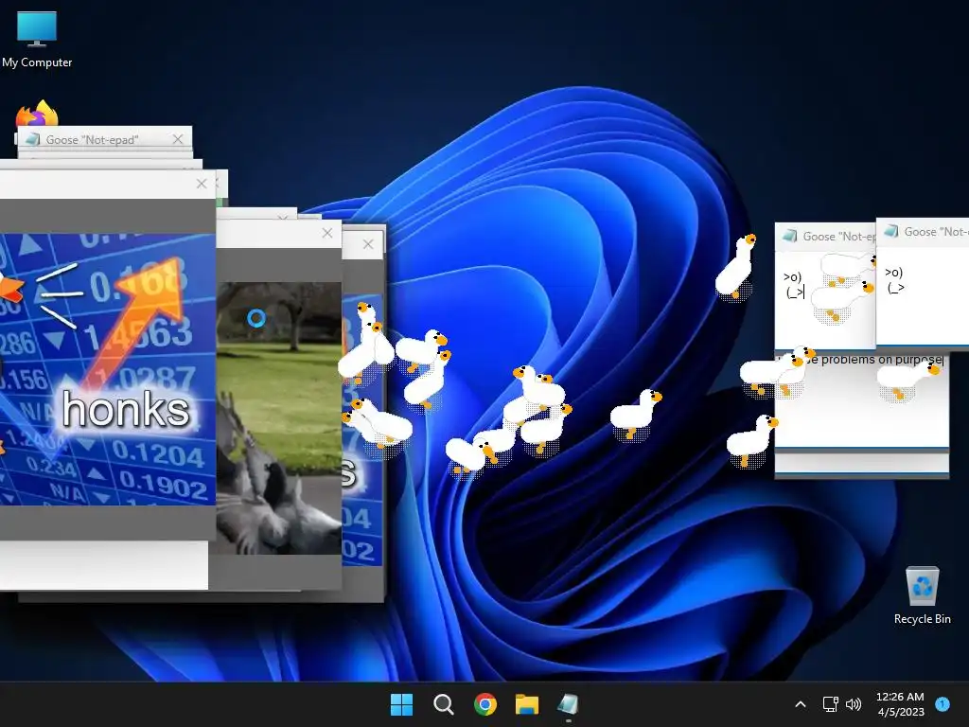This screenshot has width=969, height=727.
Task: Open File Explorer from the taskbar
Action: click(527, 704)
